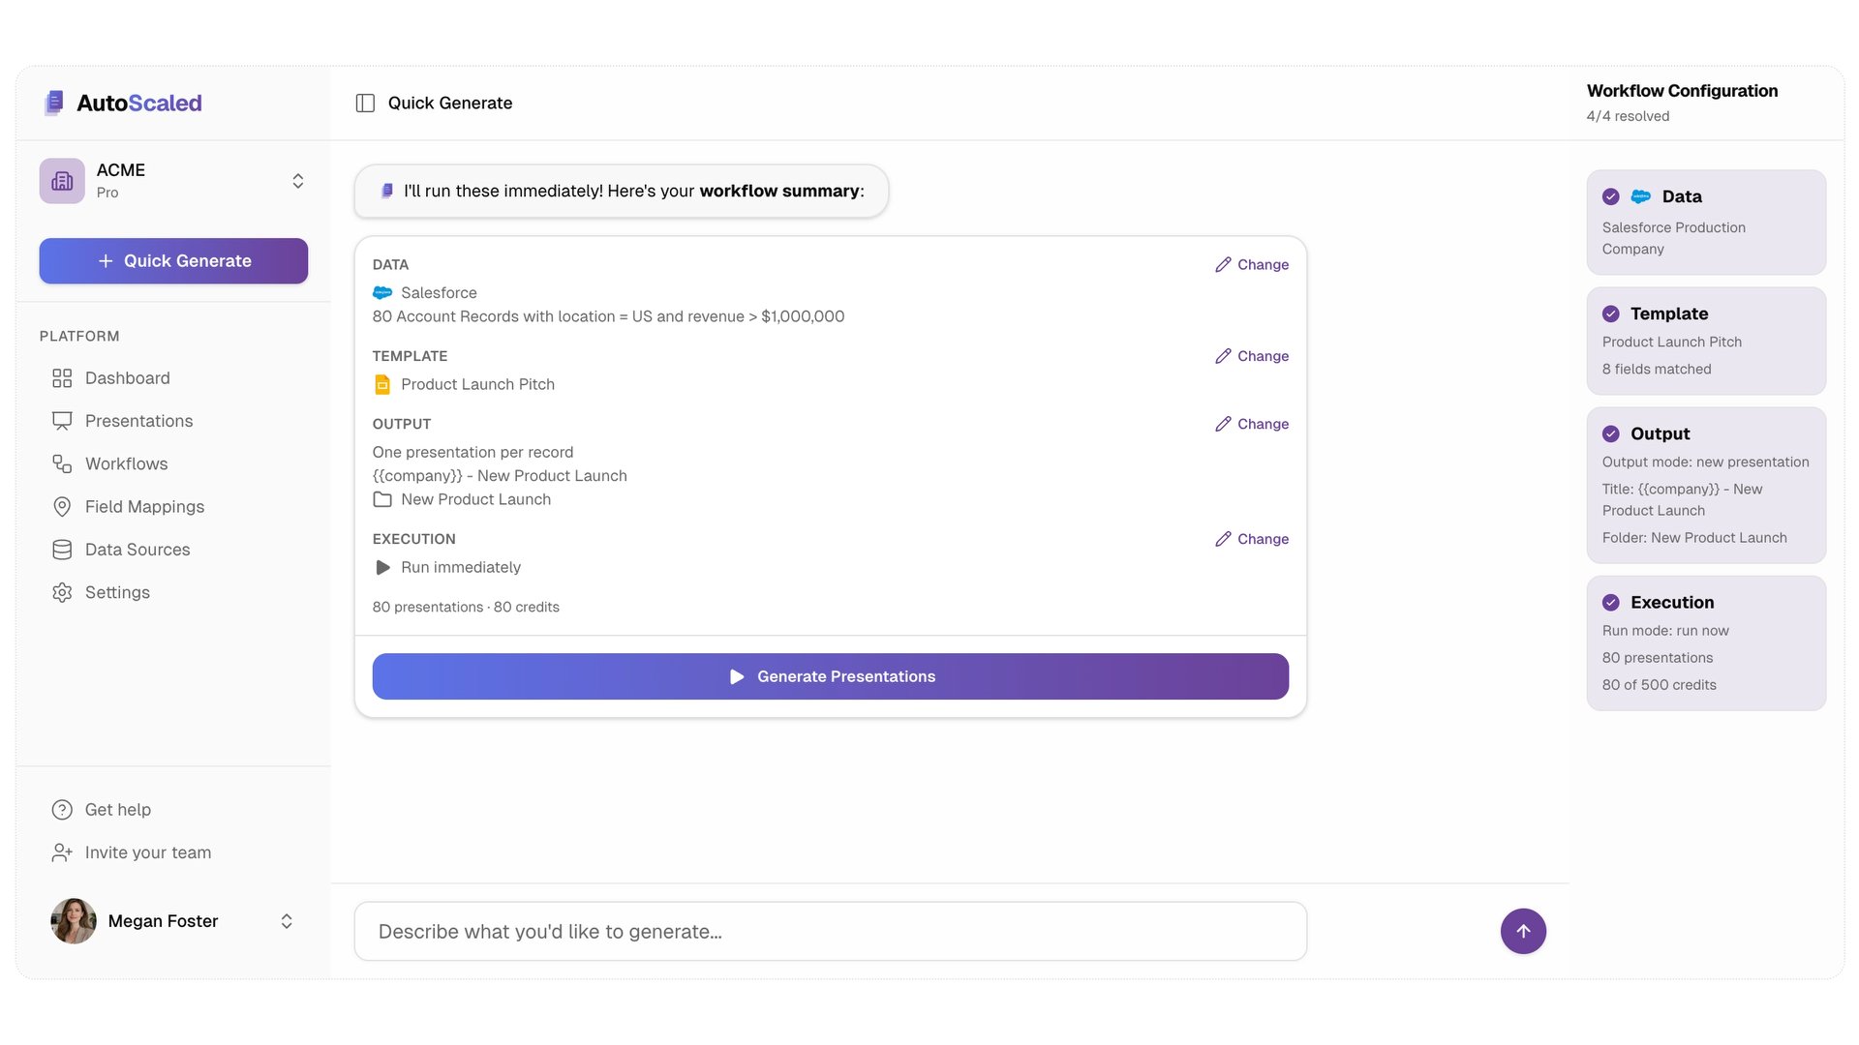The image size is (1859, 1045).
Task: Change the Template section
Action: [x=1252, y=356]
